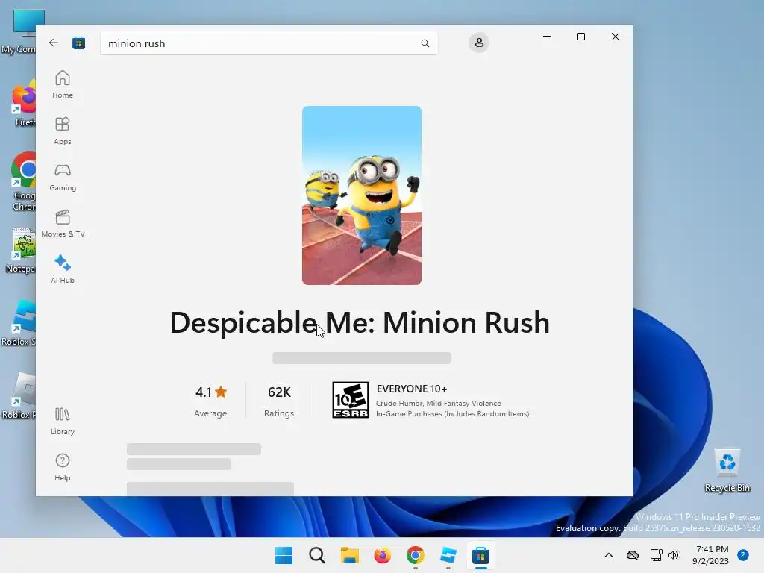Click the minion rush search field

tap(269, 43)
